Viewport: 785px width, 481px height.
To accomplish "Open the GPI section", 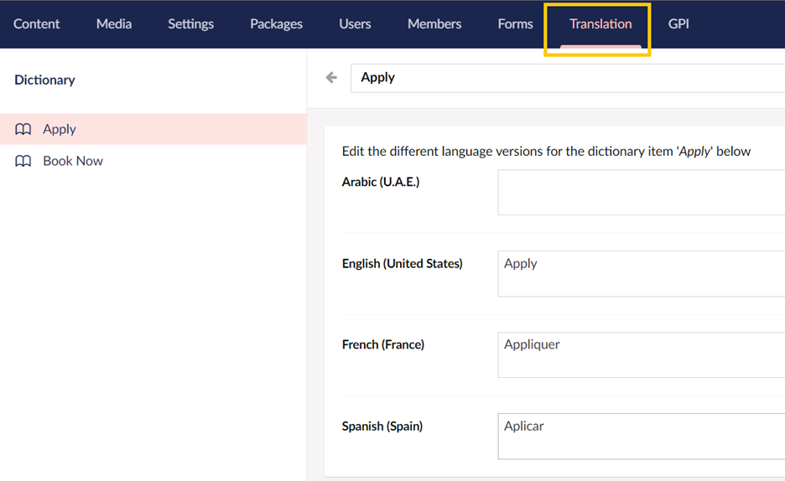I will click(678, 23).
